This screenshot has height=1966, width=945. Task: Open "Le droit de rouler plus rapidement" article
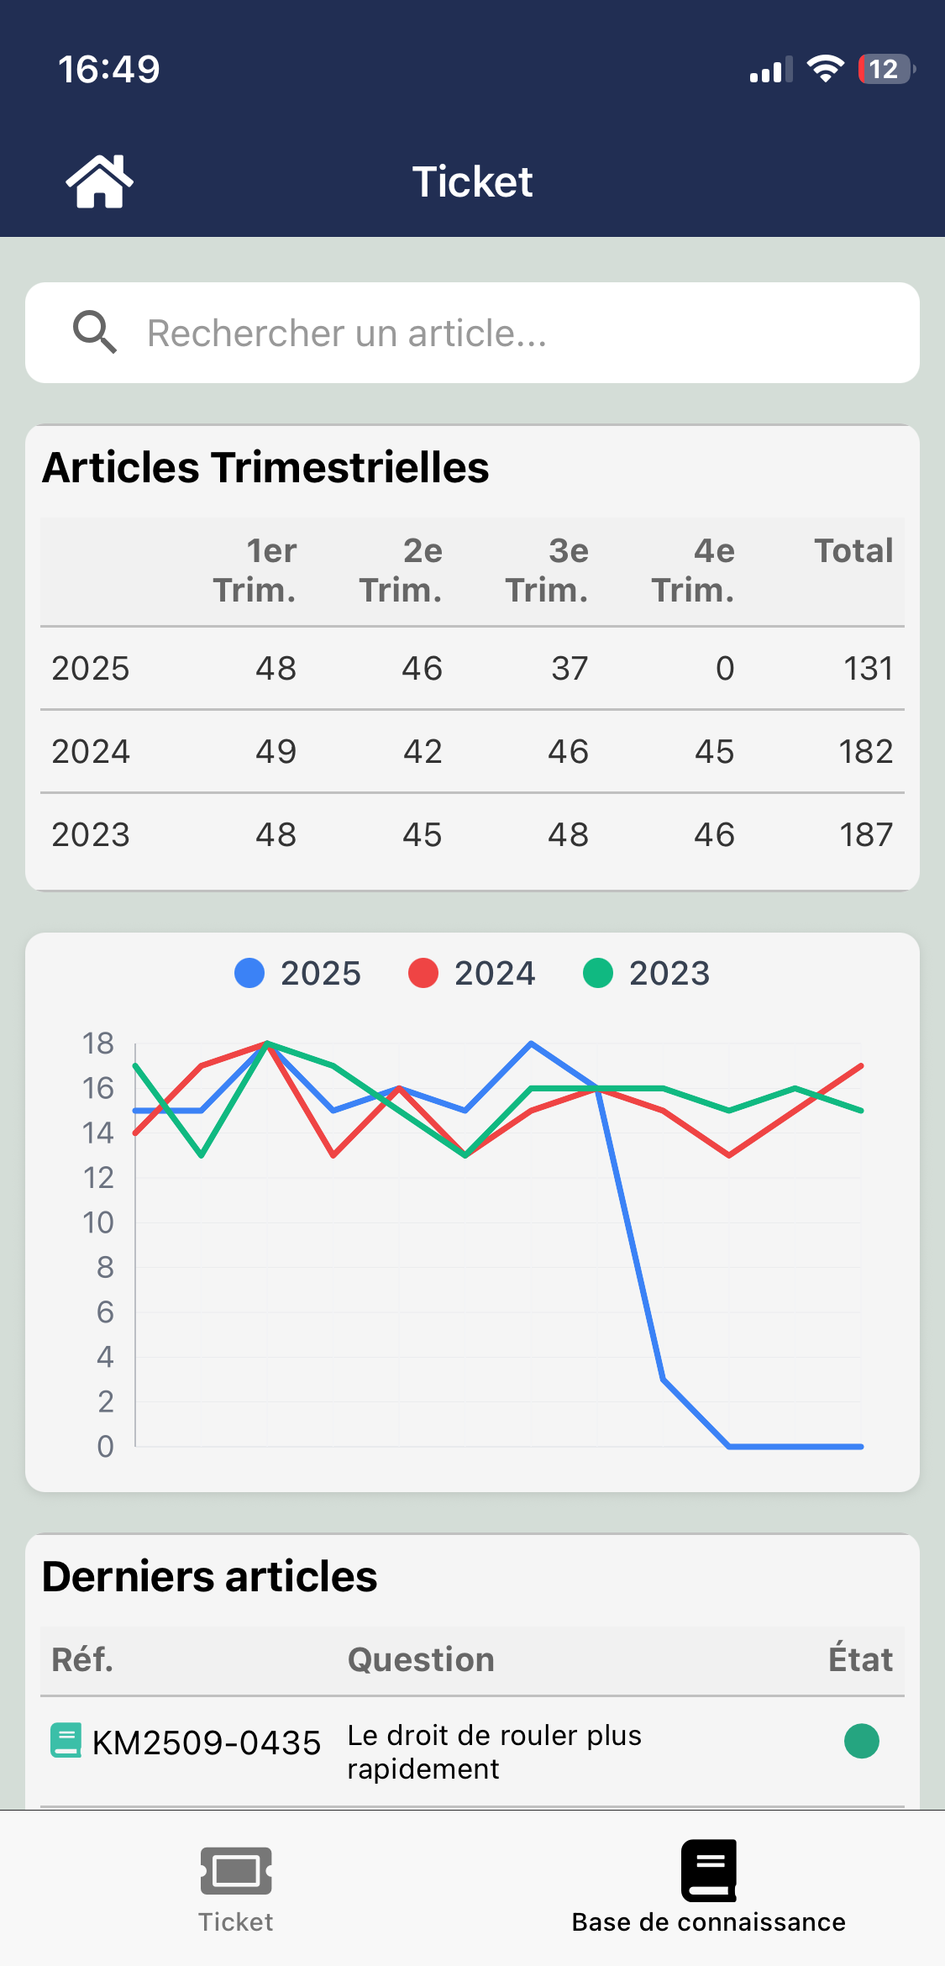click(x=495, y=1752)
